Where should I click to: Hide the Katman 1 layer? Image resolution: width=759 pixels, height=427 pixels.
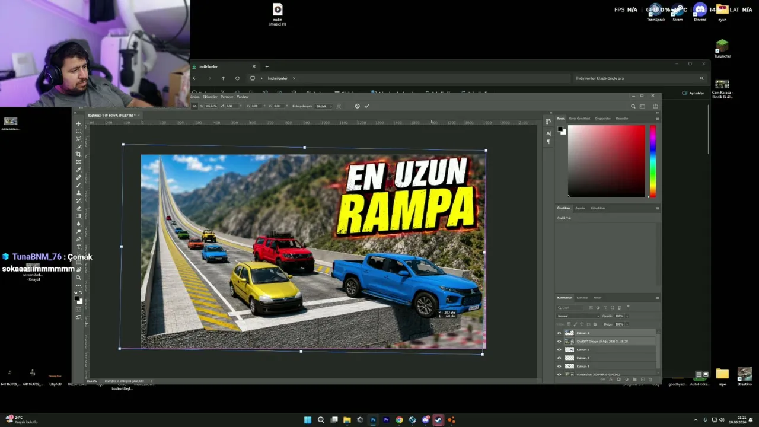pos(559,350)
